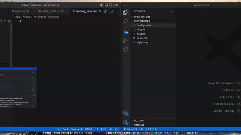
Task: Open the Explorer view in activity bar
Action: click(x=125, y=12)
